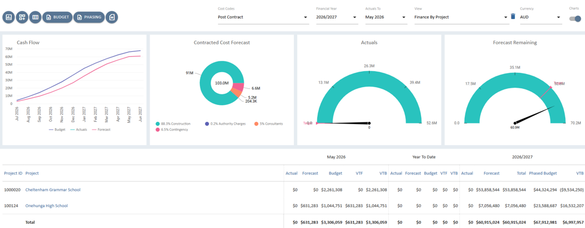Click Cheltenham's phased budget $44,324,294
Image resolution: width=585 pixels, height=228 pixels.
pos(545,190)
